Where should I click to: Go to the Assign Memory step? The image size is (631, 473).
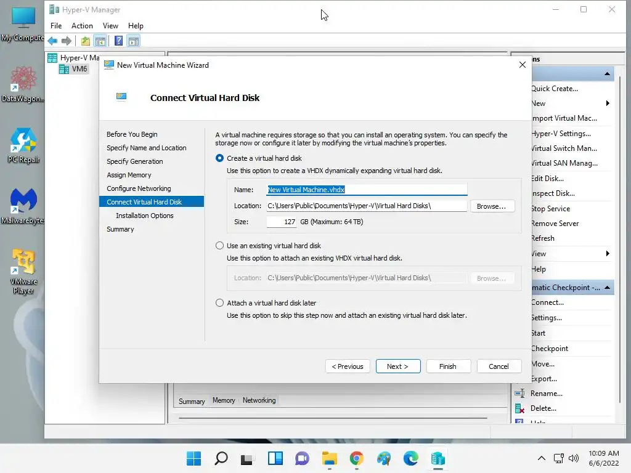click(129, 175)
